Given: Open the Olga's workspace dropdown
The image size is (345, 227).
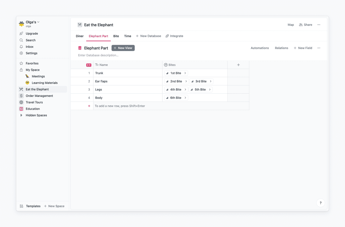Looking at the screenshot, I should (33, 22).
